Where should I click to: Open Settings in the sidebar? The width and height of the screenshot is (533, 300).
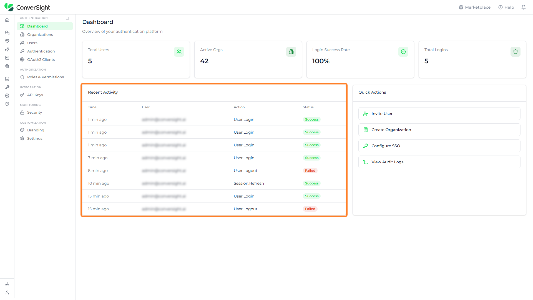click(45, 138)
